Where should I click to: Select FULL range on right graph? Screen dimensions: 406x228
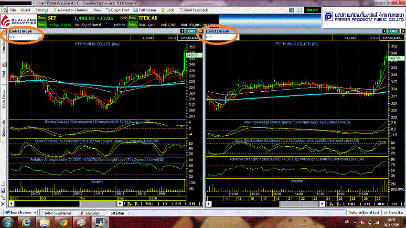352,204
